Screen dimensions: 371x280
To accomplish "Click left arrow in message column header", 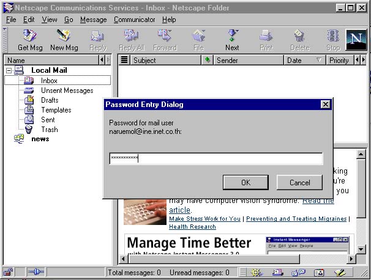I will 357,60.
